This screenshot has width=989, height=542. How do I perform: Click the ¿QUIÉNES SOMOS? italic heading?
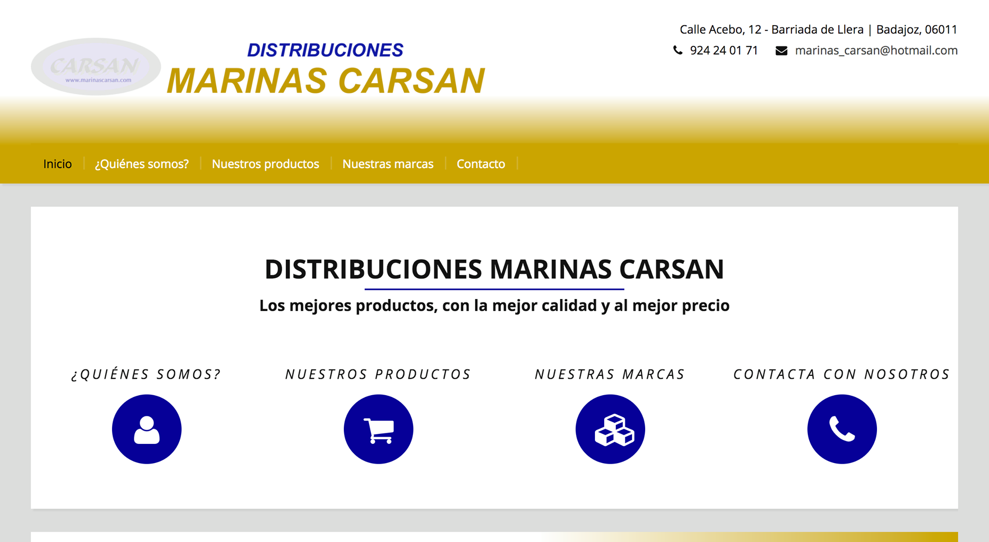146,374
